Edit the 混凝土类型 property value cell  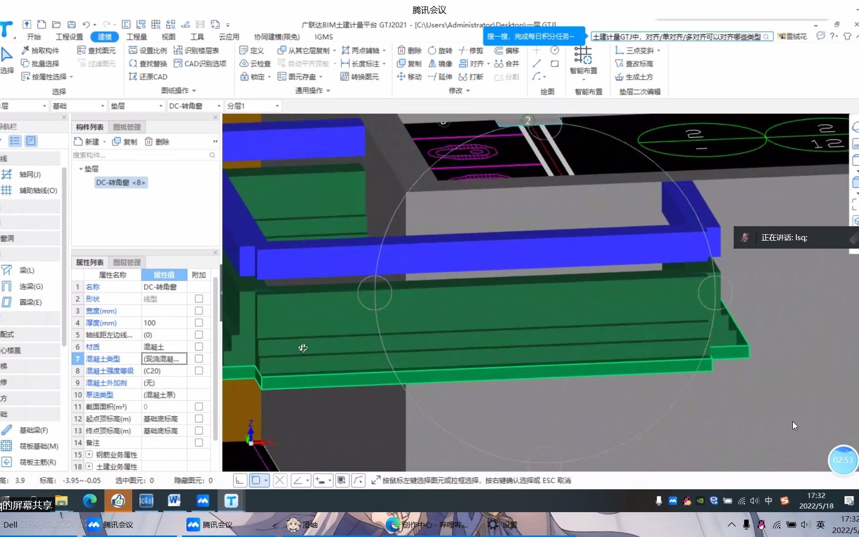(164, 358)
